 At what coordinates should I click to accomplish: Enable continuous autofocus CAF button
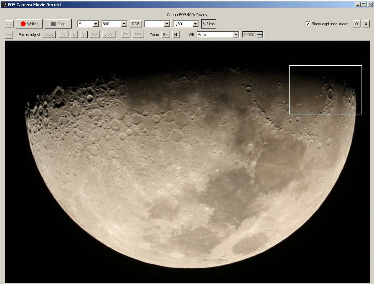138,35
